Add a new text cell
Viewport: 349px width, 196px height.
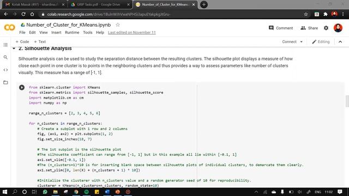pyautogui.click(x=40, y=42)
